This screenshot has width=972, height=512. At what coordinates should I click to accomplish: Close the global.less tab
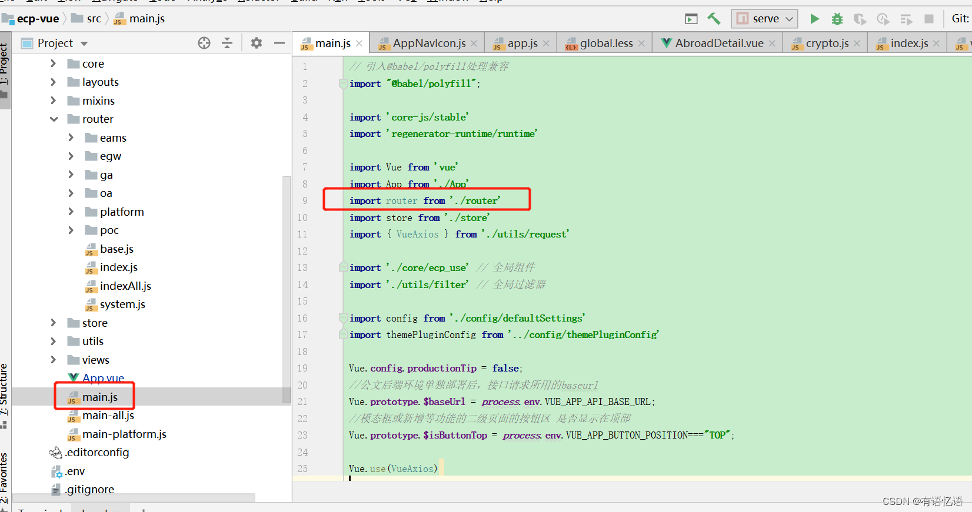[641, 43]
